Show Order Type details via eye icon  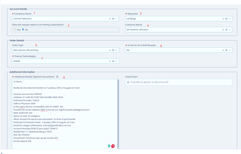[113, 50]
